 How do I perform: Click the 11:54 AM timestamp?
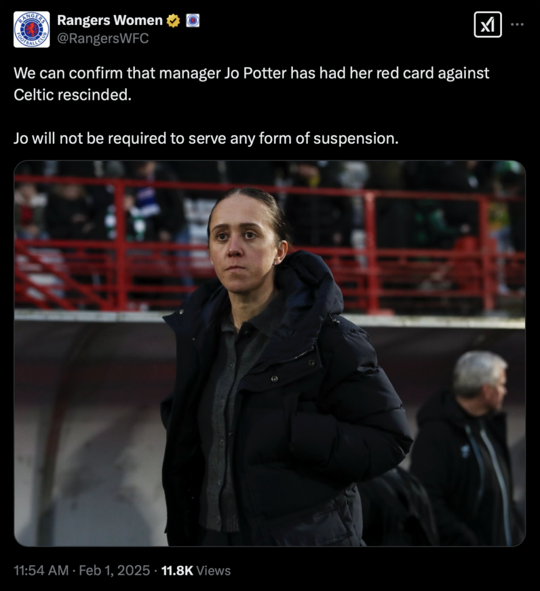[41, 570]
